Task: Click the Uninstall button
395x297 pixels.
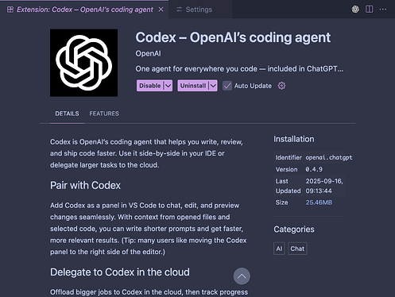Action: tap(193, 86)
